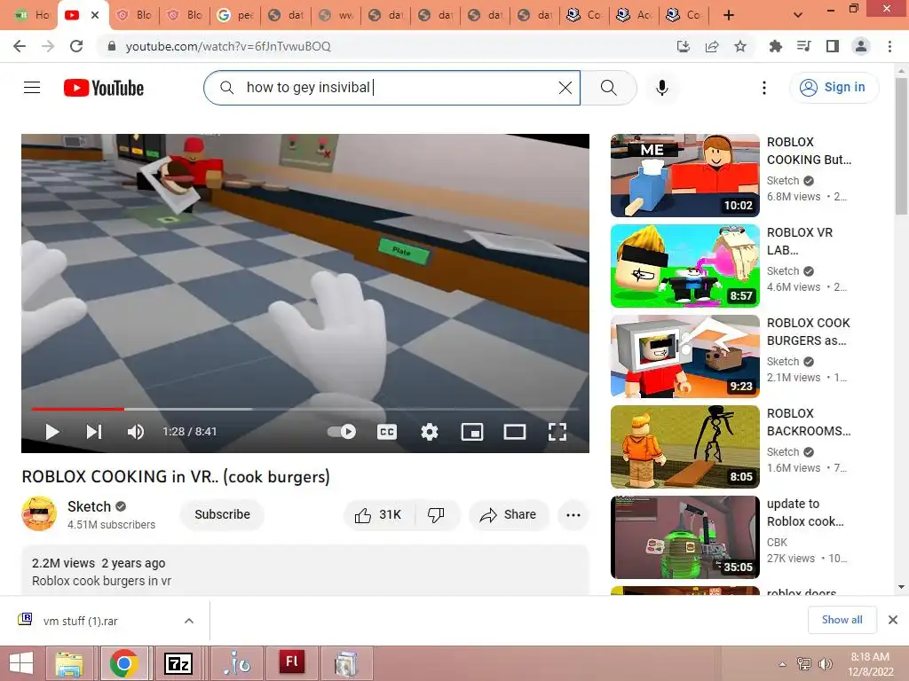Skip to the next video
909x681 pixels.
click(x=94, y=432)
